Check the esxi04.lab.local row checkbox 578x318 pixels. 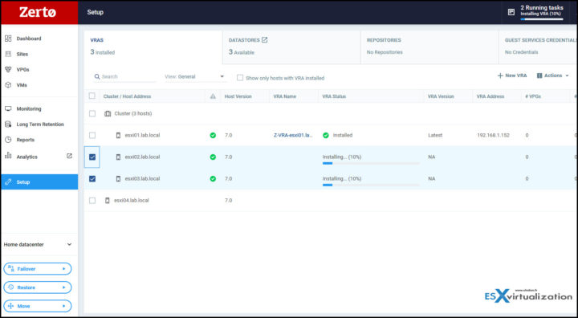click(92, 200)
